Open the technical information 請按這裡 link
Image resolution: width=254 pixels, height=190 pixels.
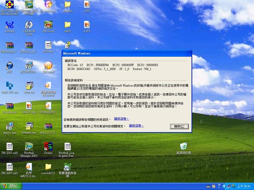[x=121, y=119]
